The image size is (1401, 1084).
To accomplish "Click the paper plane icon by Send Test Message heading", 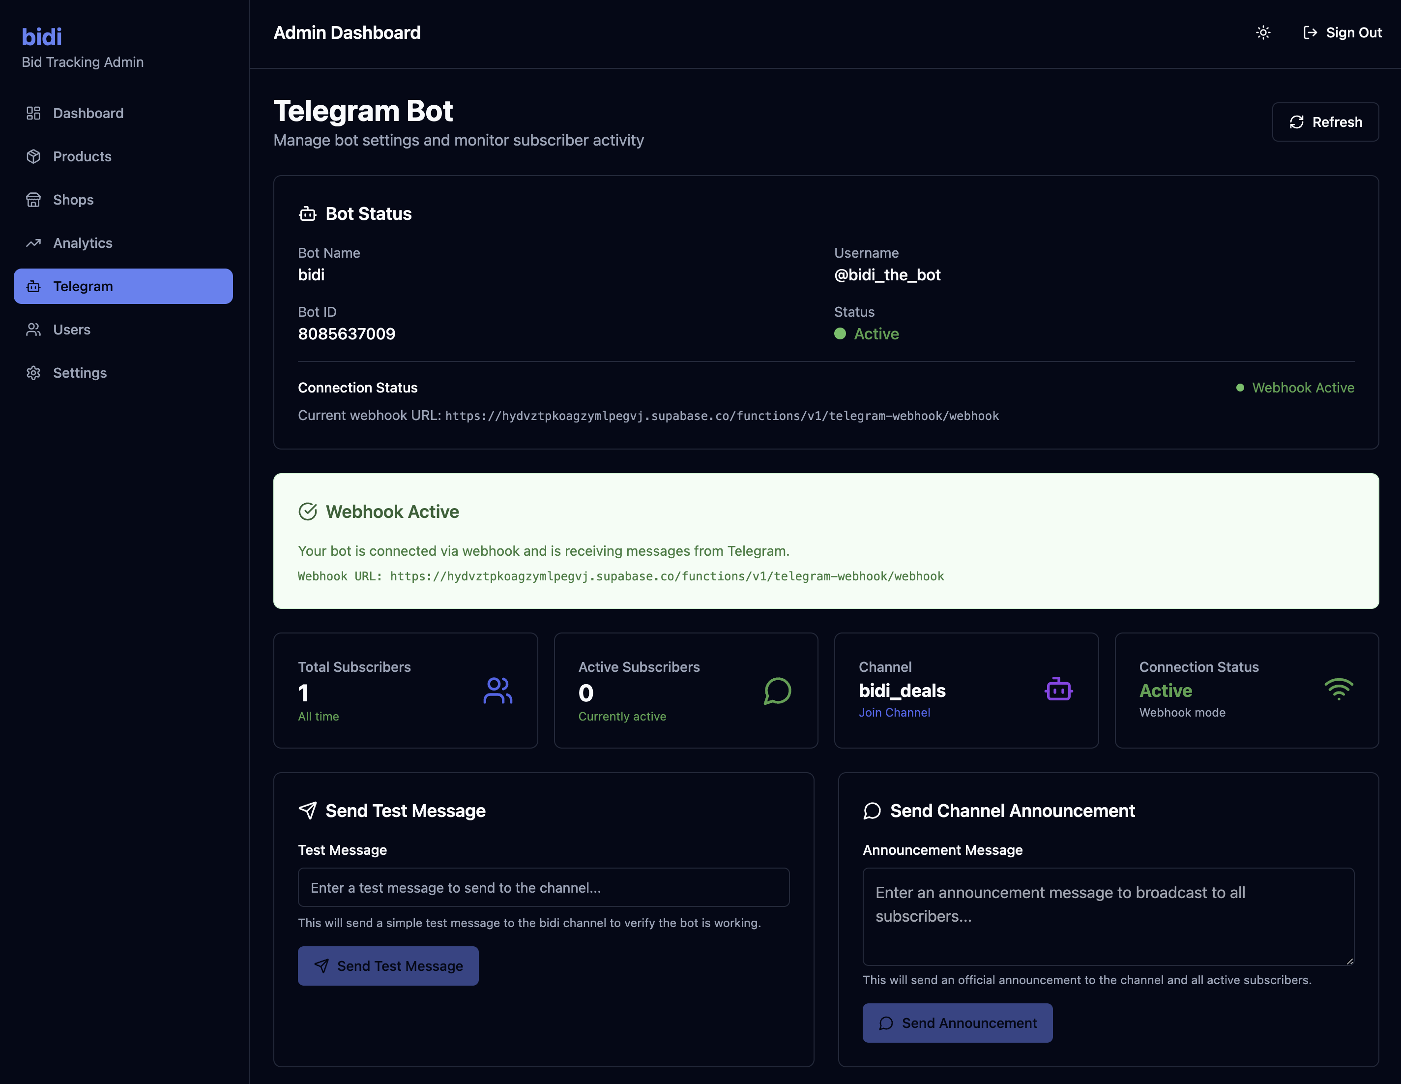I will pos(307,810).
